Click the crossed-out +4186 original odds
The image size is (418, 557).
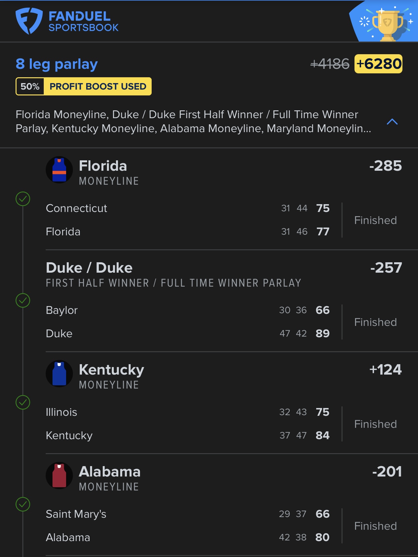pos(330,64)
